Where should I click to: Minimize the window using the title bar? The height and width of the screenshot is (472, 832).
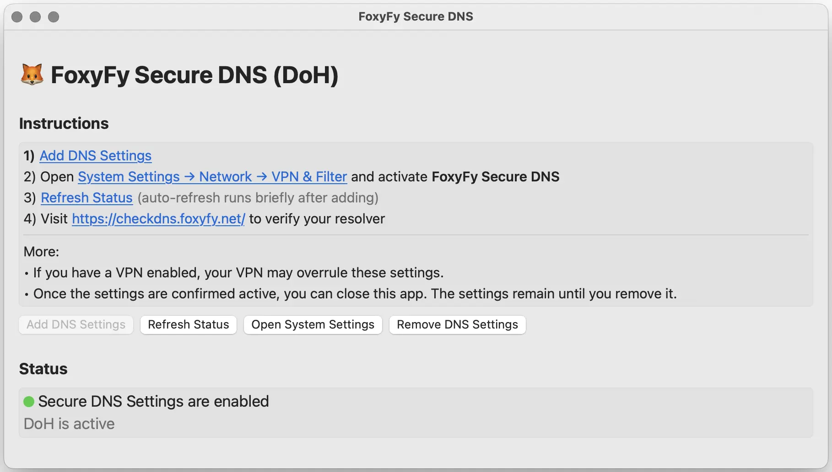click(35, 17)
